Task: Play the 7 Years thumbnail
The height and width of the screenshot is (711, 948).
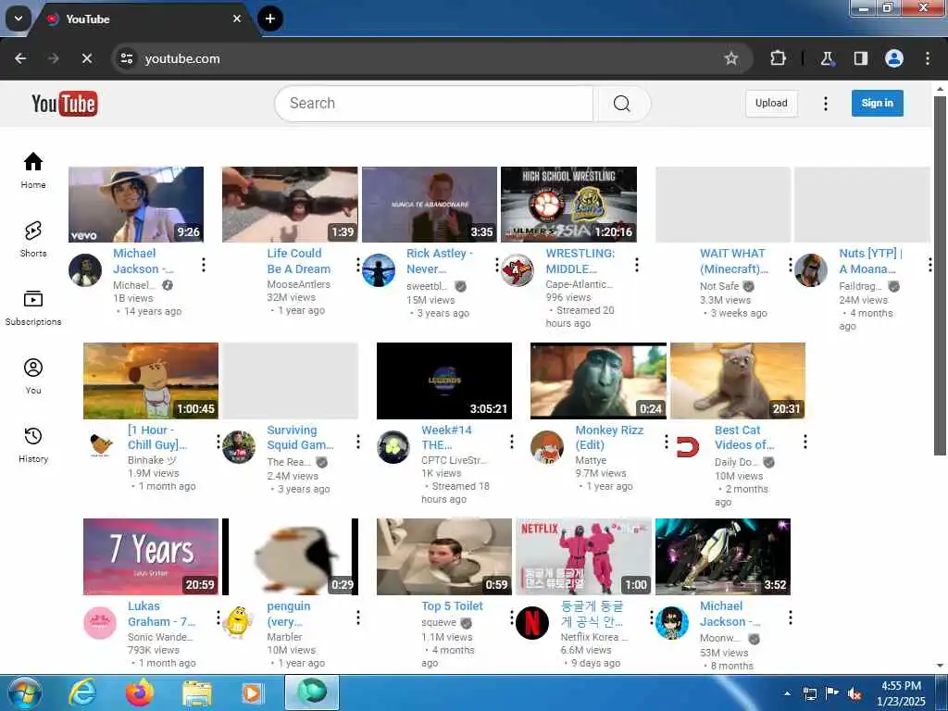Action: coord(151,556)
